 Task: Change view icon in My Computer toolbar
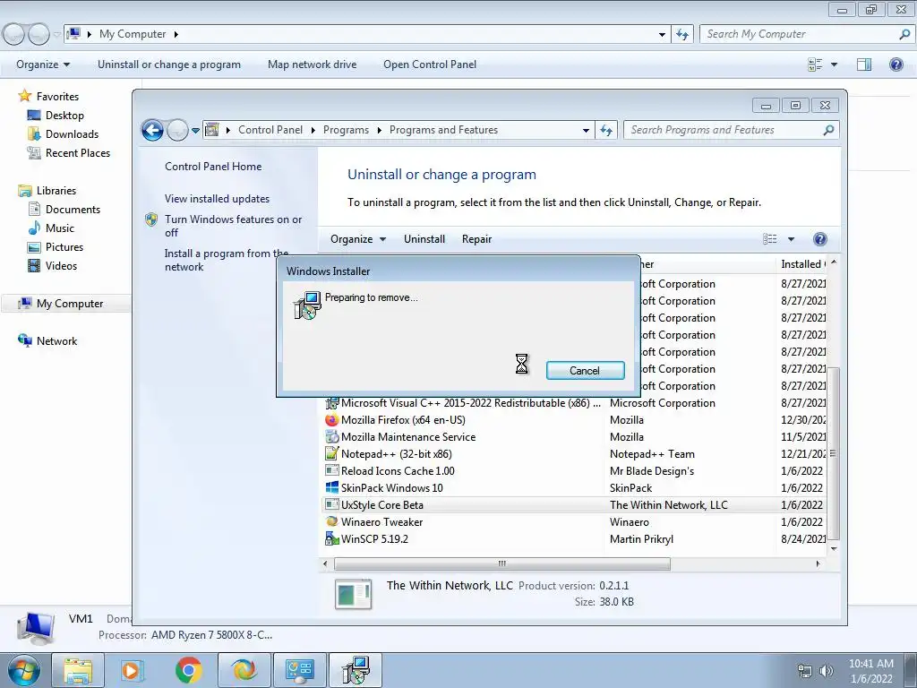point(815,64)
